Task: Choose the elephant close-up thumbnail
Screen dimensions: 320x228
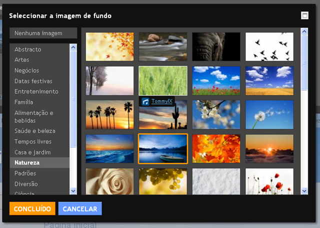Action: click(216, 46)
